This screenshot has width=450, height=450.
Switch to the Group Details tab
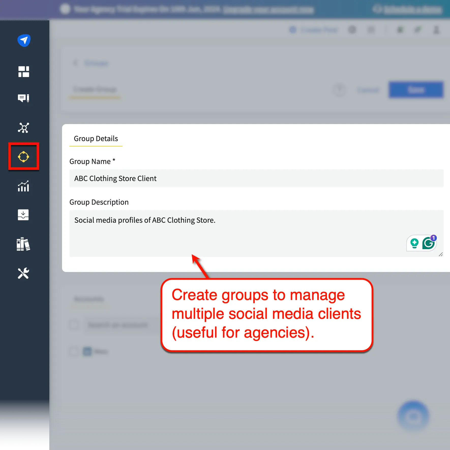[96, 139]
